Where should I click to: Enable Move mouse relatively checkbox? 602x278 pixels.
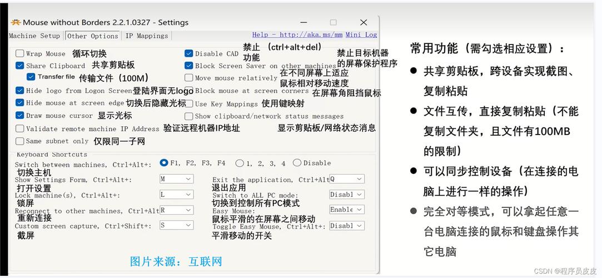coord(188,78)
